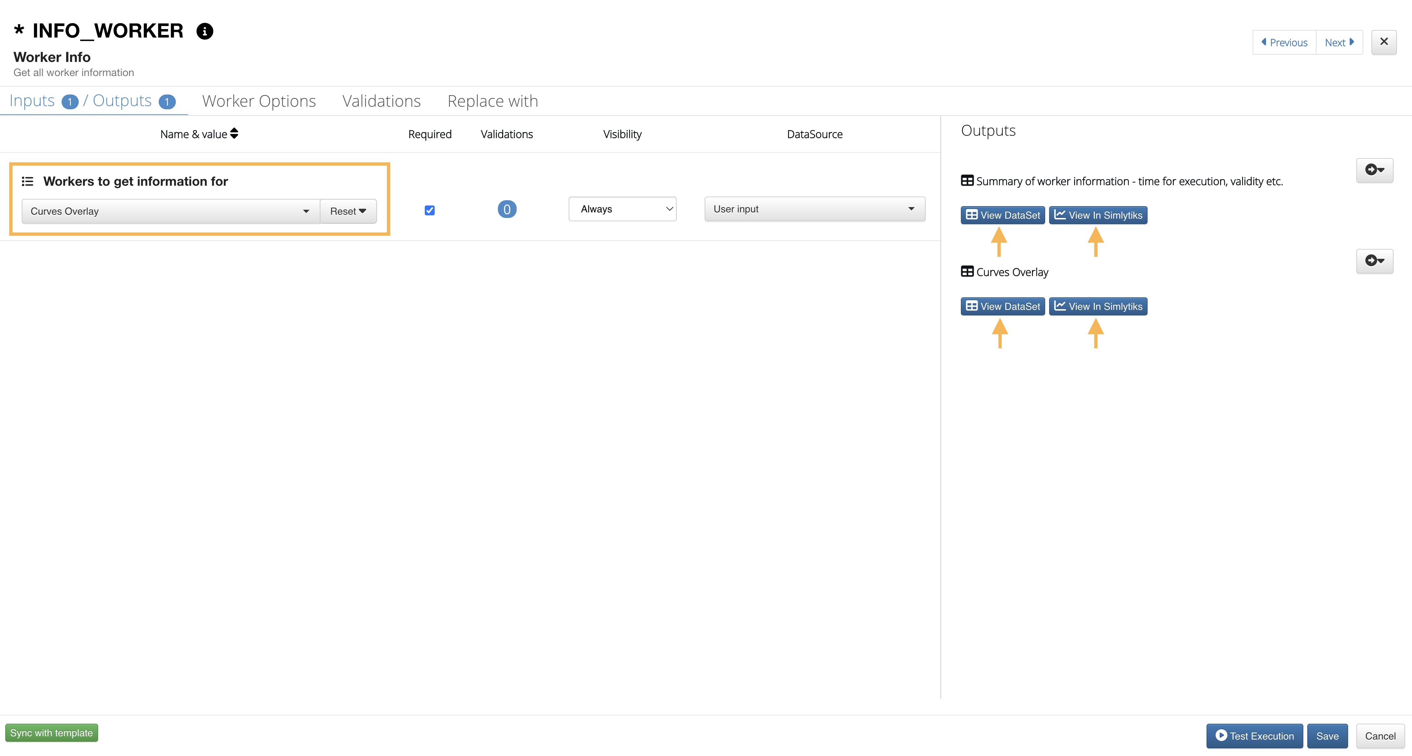Open arrow options menu for Curves Overlay output

click(1374, 261)
